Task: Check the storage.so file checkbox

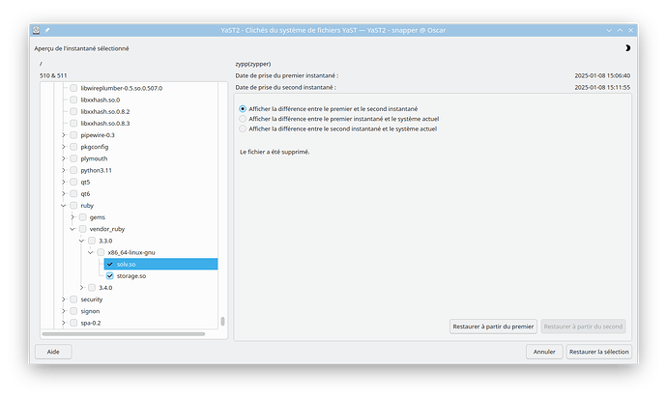Action: coord(110,276)
